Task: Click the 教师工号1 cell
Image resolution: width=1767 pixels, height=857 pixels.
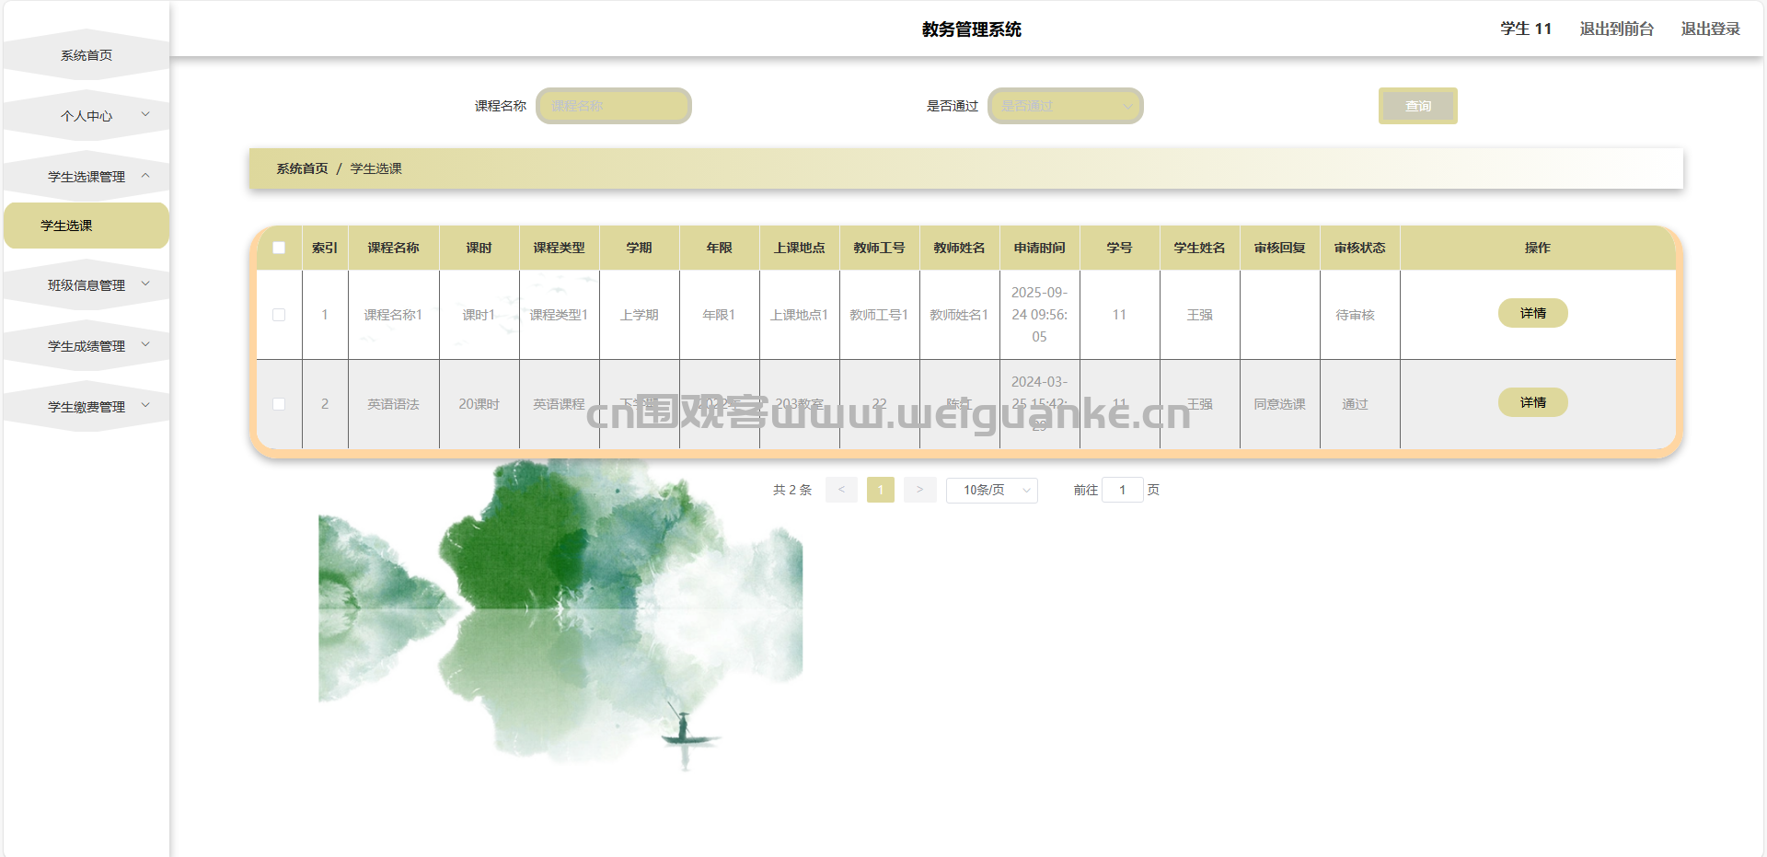Action: pyautogui.click(x=879, y=315)
